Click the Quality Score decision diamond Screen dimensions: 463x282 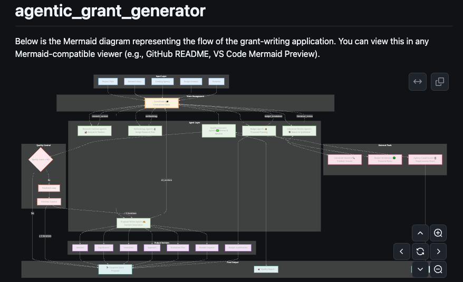pos(41,160)
